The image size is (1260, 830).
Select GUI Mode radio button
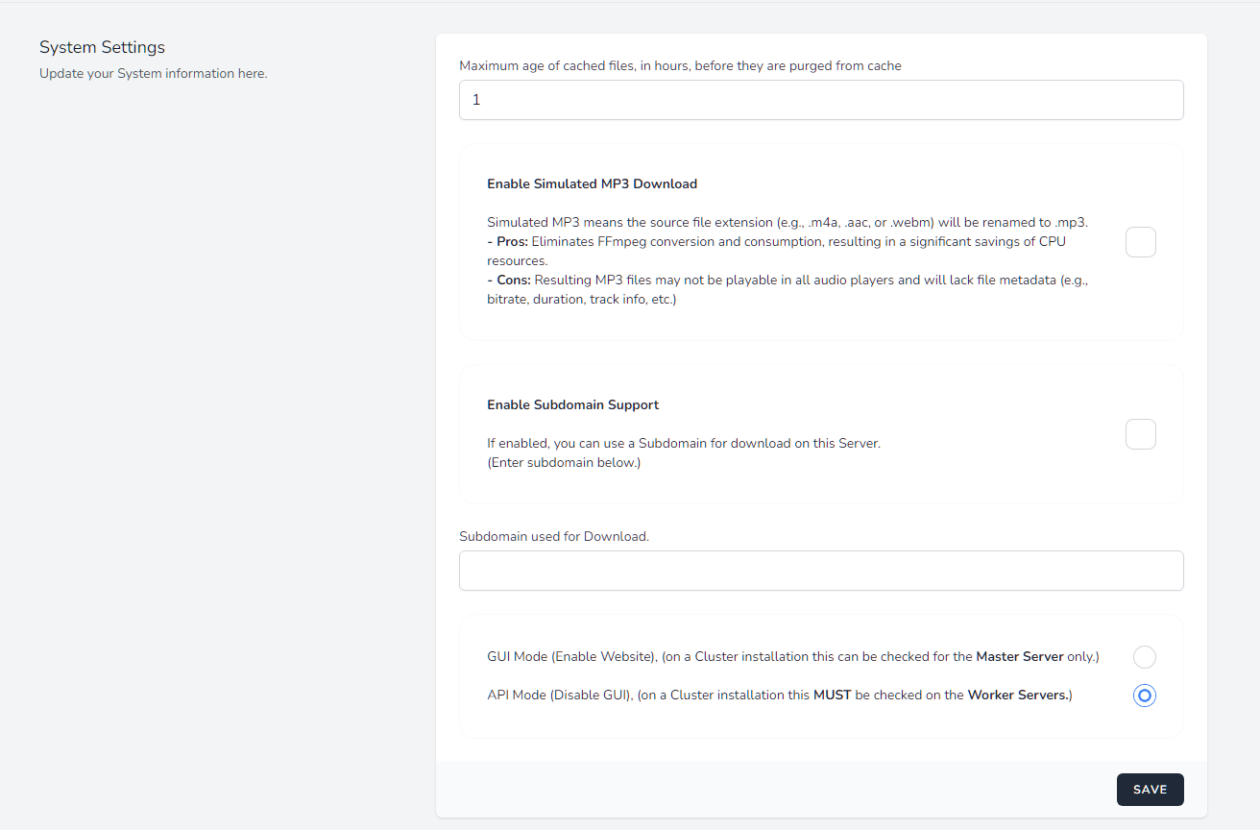[x=1144, y=657]
